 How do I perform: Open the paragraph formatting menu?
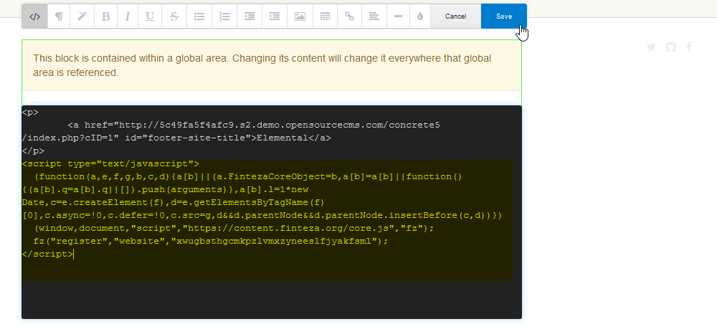(x=59, y=16)
